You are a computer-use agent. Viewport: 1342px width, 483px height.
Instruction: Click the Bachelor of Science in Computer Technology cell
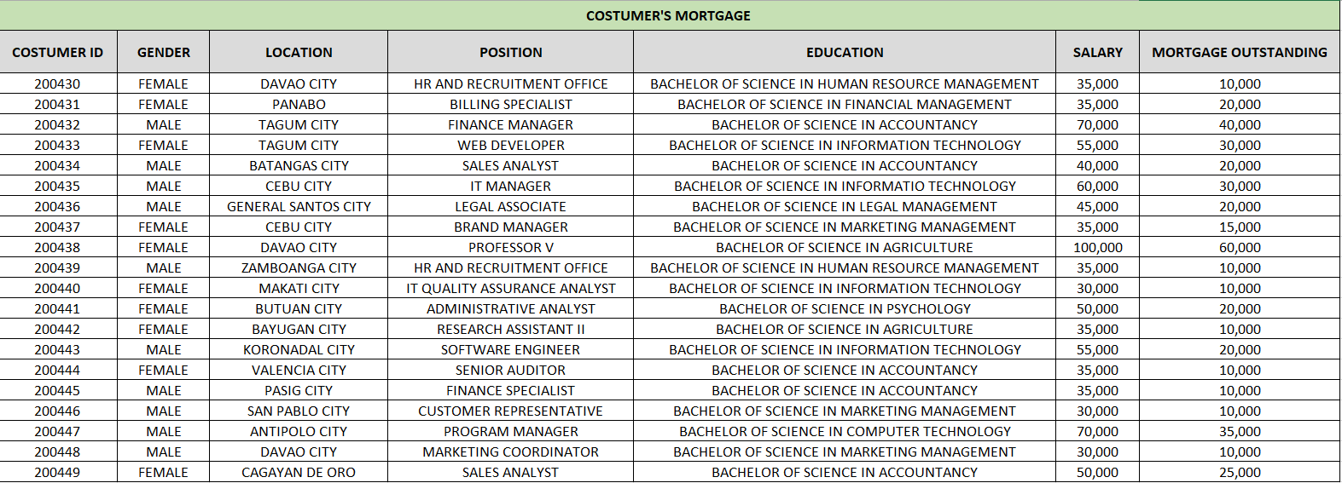(845, 431)
